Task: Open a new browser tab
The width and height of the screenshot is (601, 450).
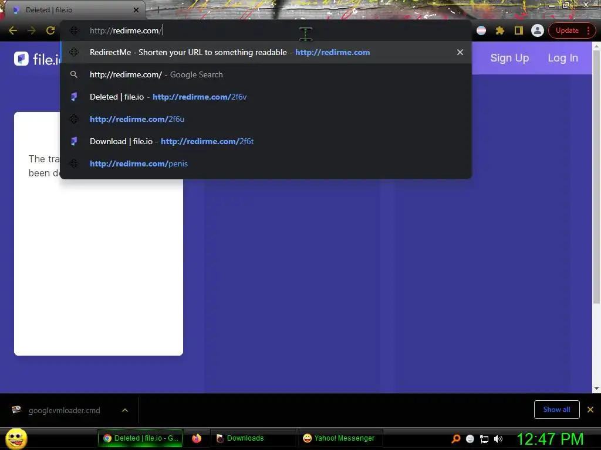Action: 158,10
